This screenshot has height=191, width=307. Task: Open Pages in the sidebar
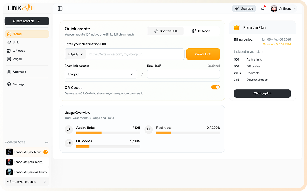27,59
